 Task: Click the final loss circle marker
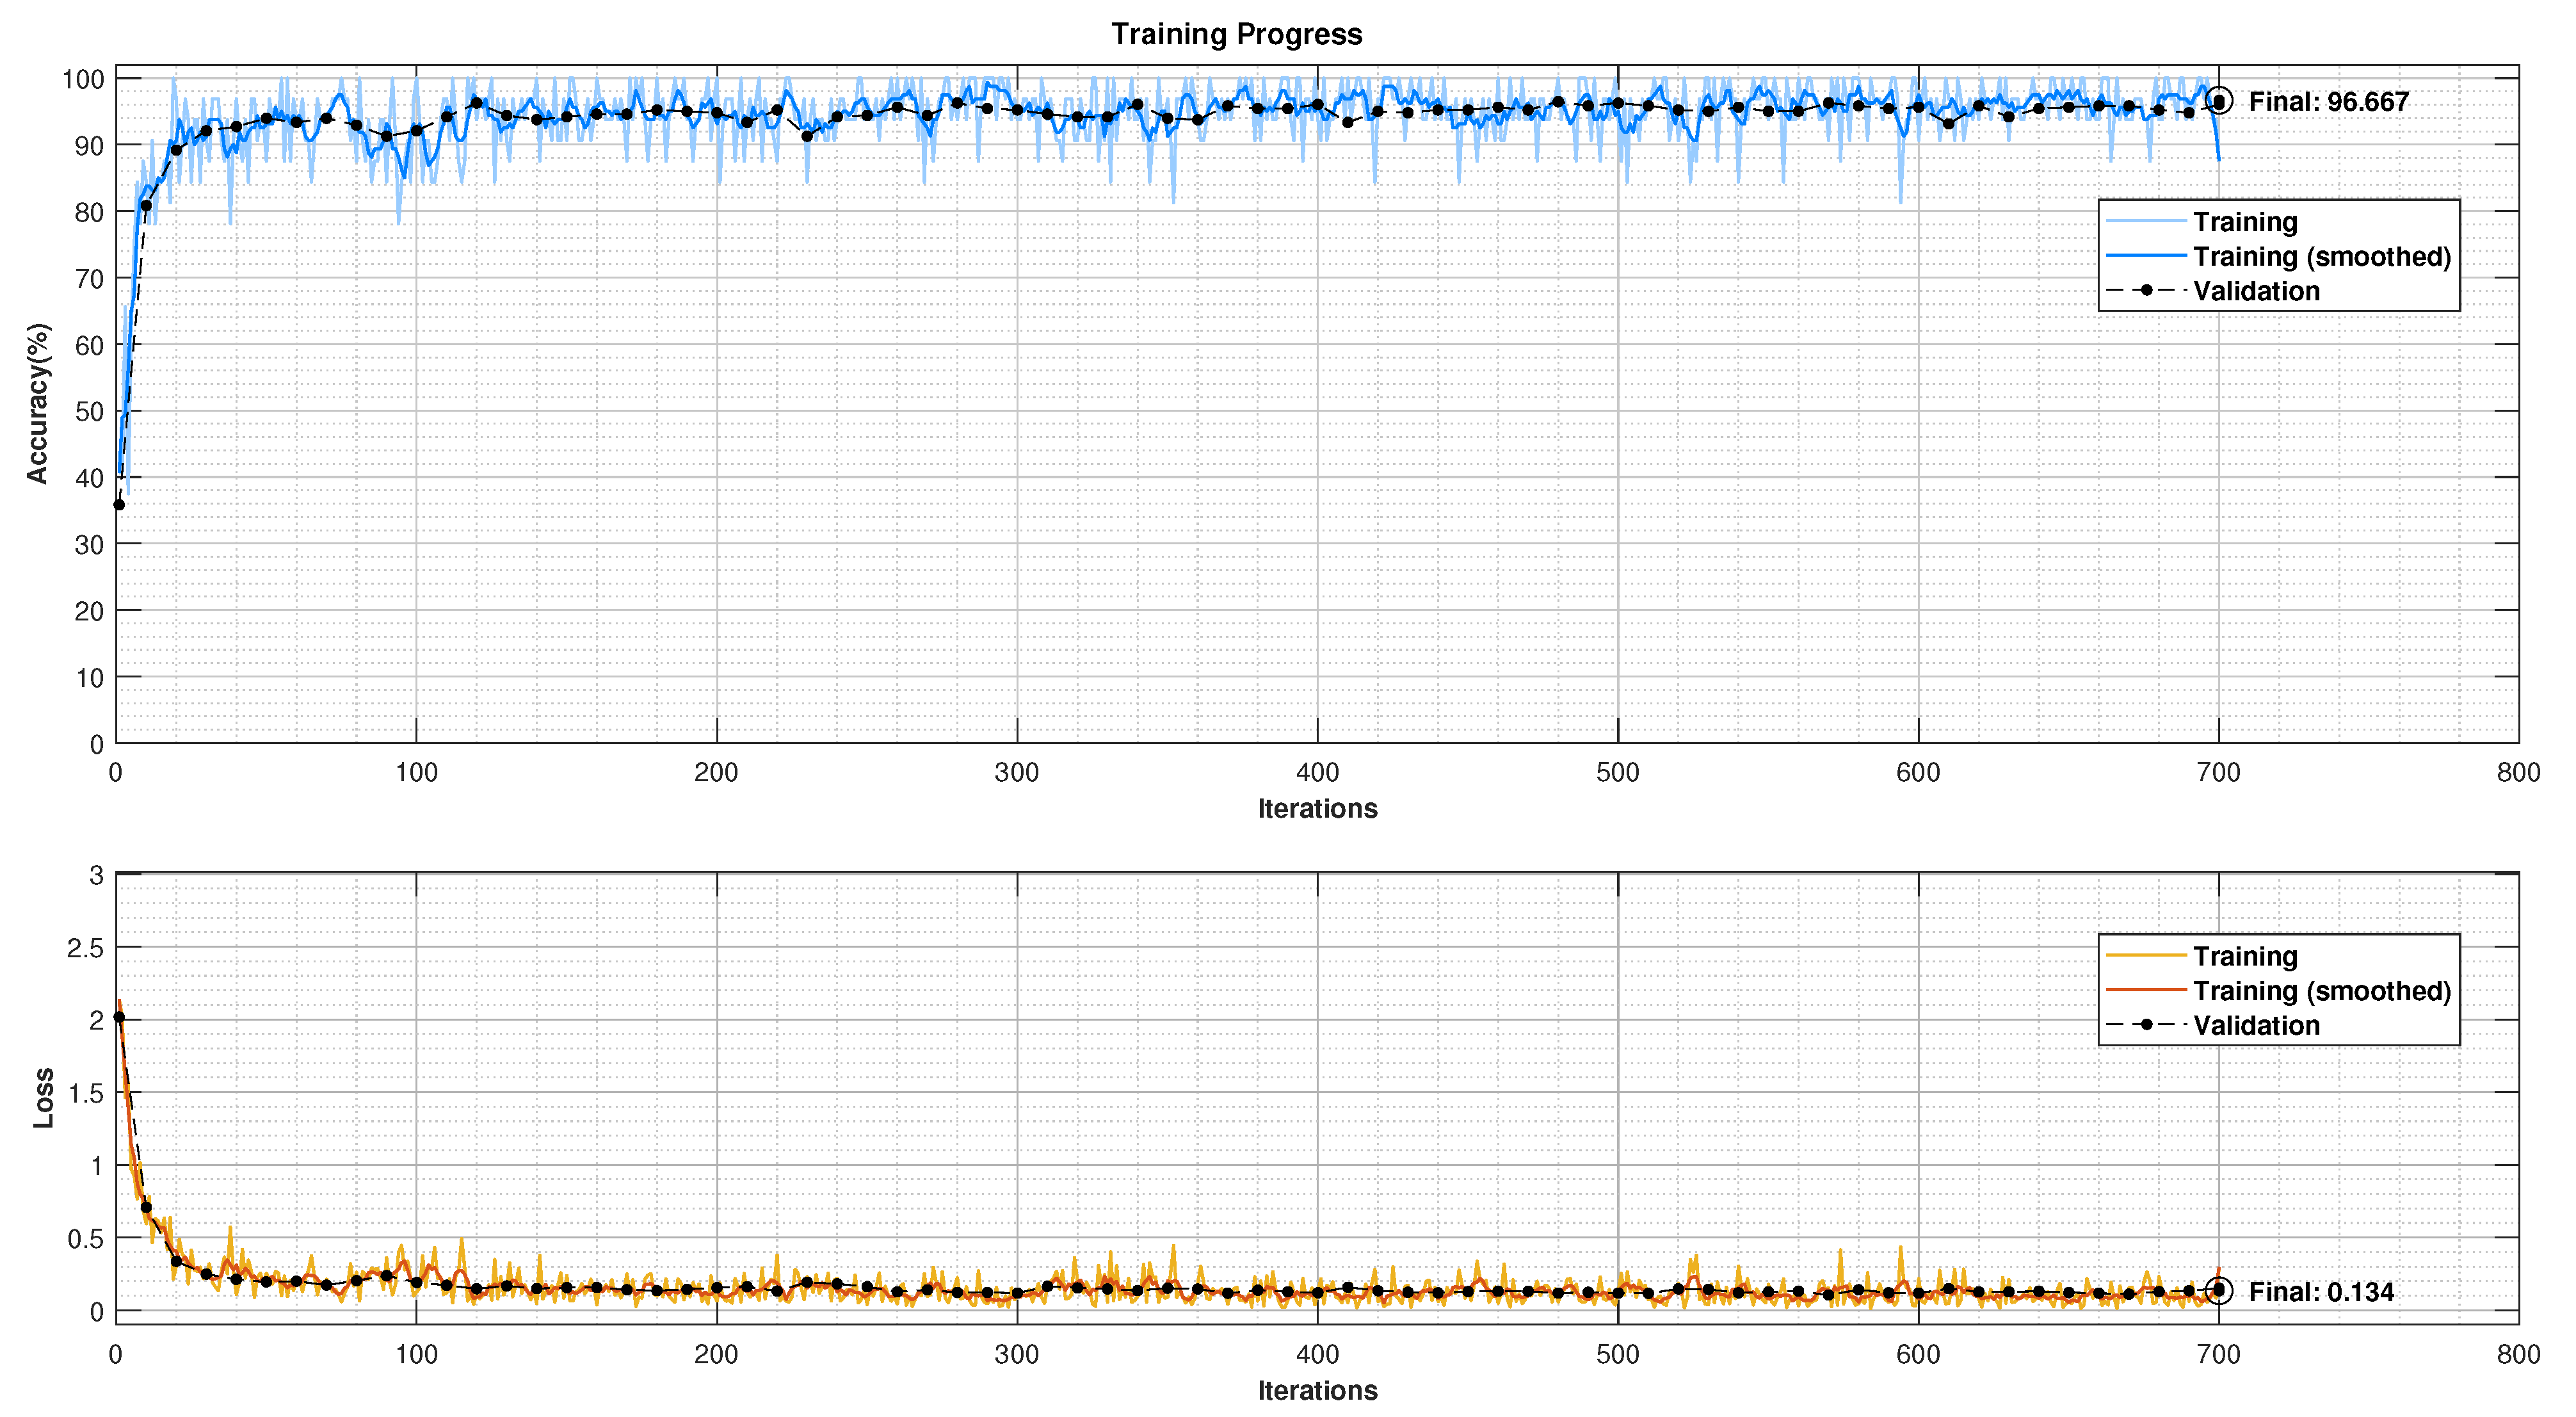tap(2219, 1290)
